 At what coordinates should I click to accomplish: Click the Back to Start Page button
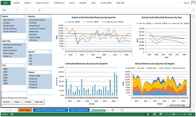(178, 105)
